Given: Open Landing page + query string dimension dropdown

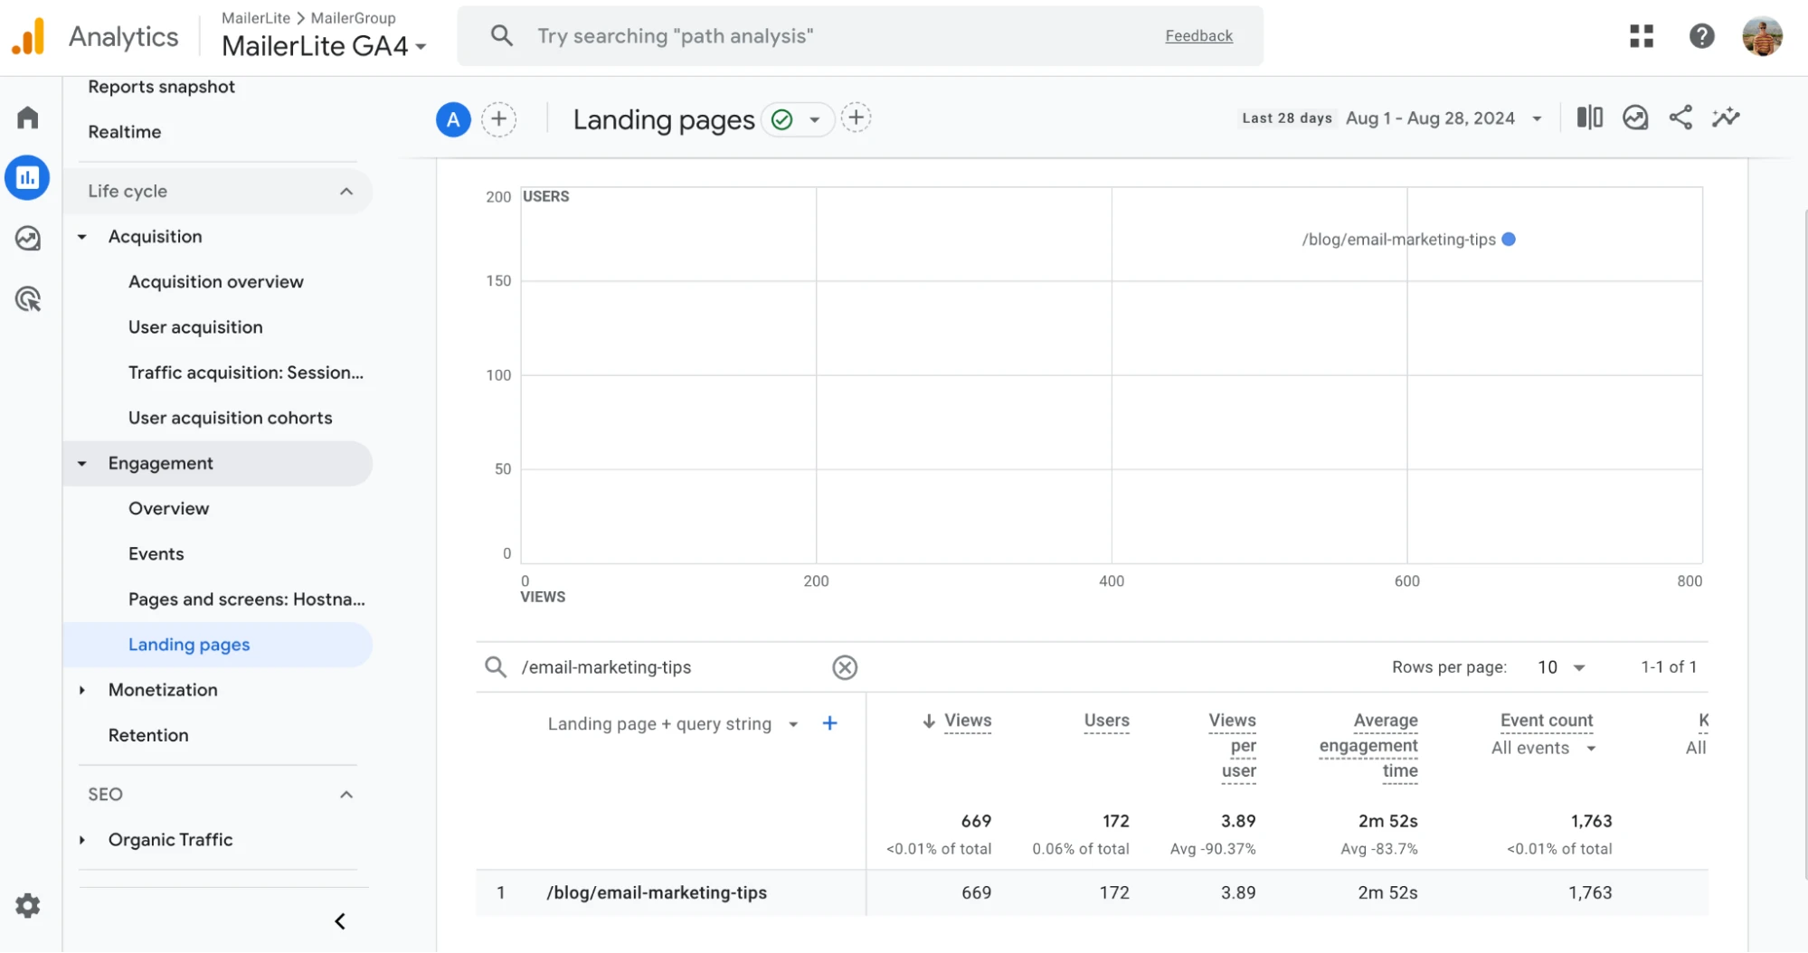Looking at the screenshot, I should click(x=792, y=724).
